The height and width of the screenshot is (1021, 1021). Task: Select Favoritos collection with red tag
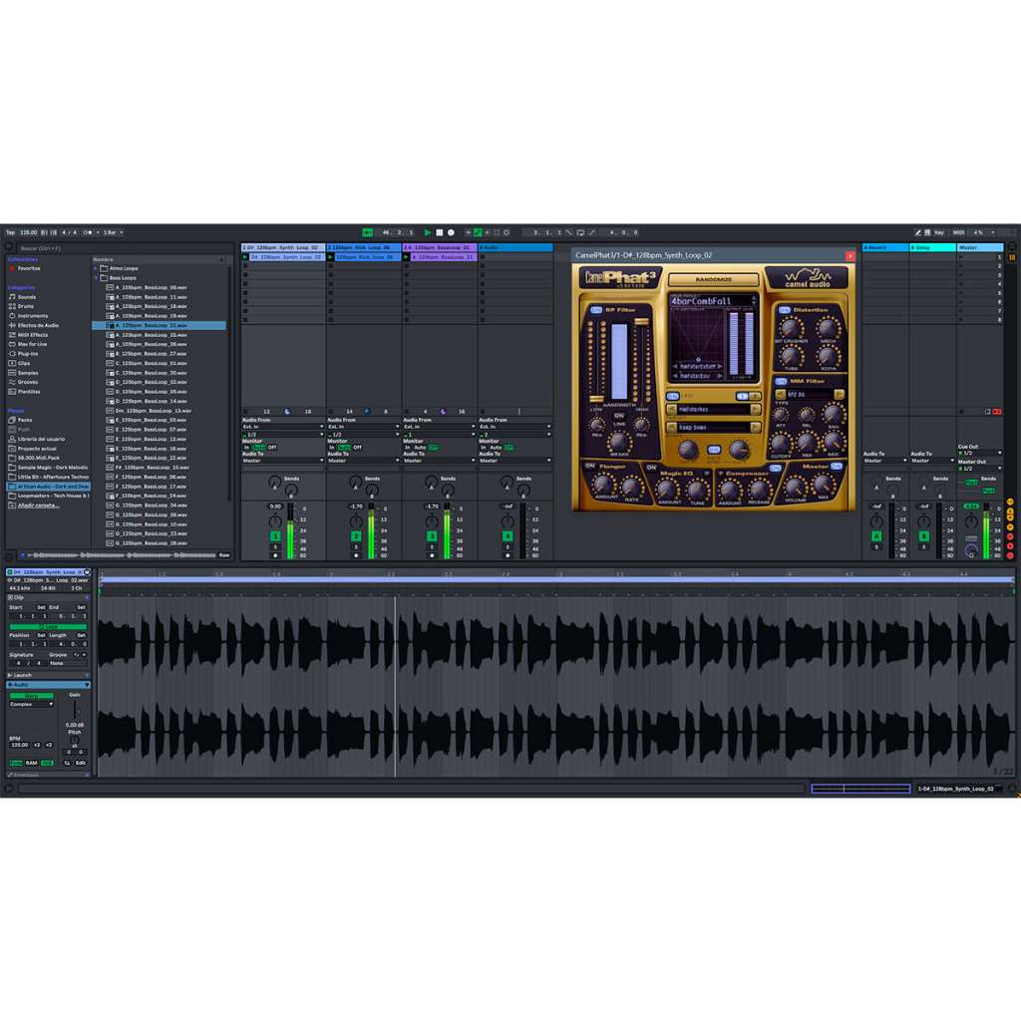(25, 268)
